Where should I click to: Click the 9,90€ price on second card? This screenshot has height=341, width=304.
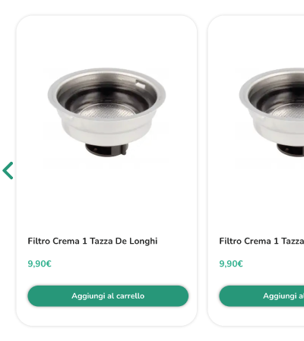(231, 264)
